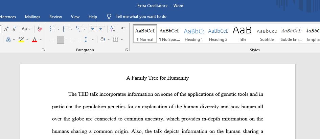The image size is (320, 139).
Task: Decrease paragraph indent
Action: [94, 29]
